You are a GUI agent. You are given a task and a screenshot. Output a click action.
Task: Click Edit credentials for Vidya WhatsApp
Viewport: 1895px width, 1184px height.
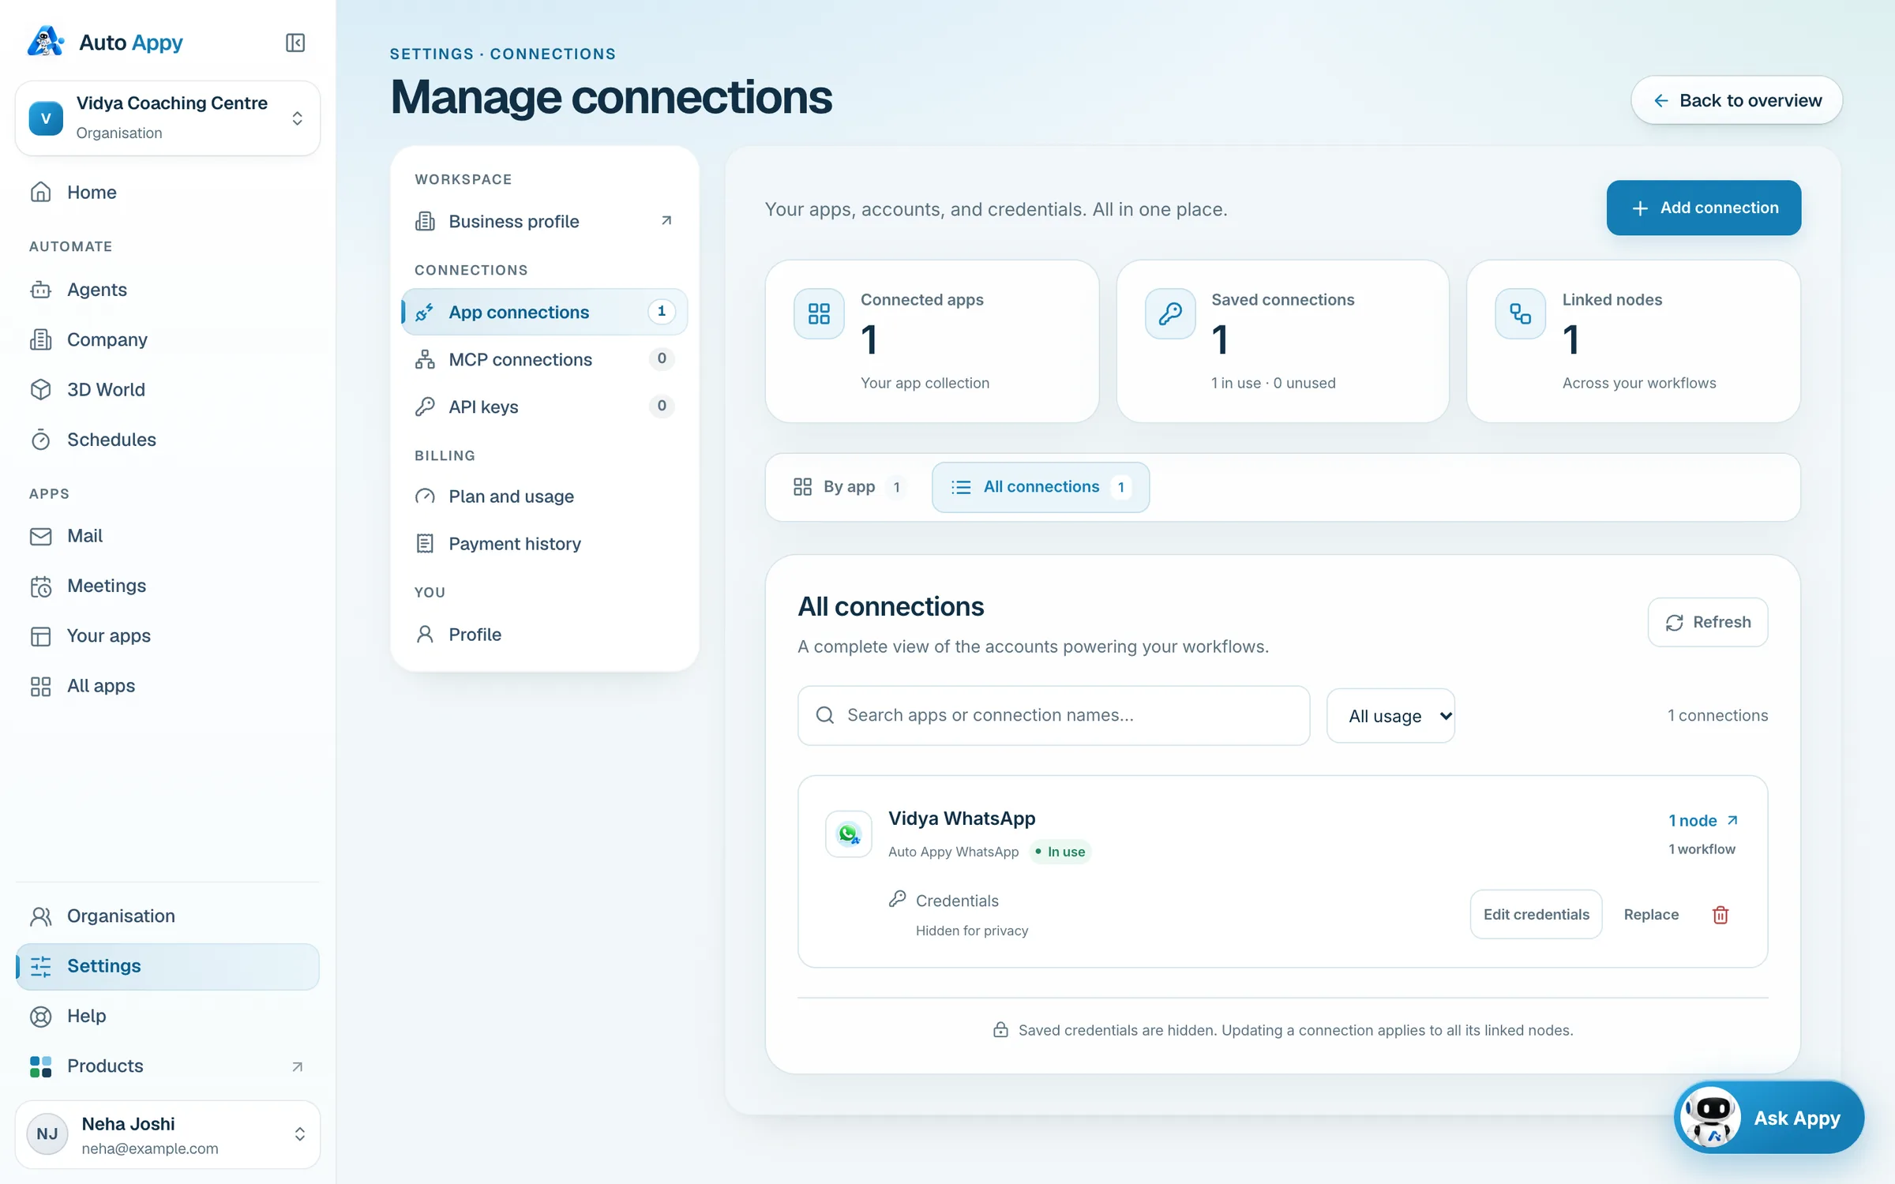click(1536, 915)
